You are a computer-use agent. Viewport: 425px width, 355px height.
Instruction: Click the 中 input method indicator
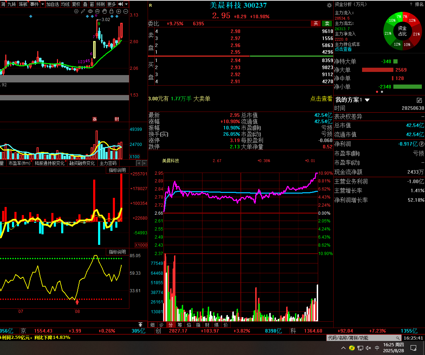pos(377,348)
